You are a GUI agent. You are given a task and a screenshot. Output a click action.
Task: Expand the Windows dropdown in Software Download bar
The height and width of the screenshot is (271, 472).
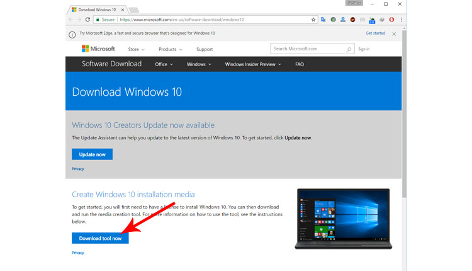point(199,64)
